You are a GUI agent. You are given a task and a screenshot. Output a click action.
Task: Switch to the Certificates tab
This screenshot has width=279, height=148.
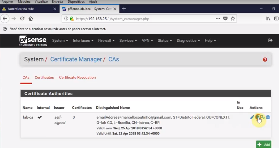tap(44, 78)
